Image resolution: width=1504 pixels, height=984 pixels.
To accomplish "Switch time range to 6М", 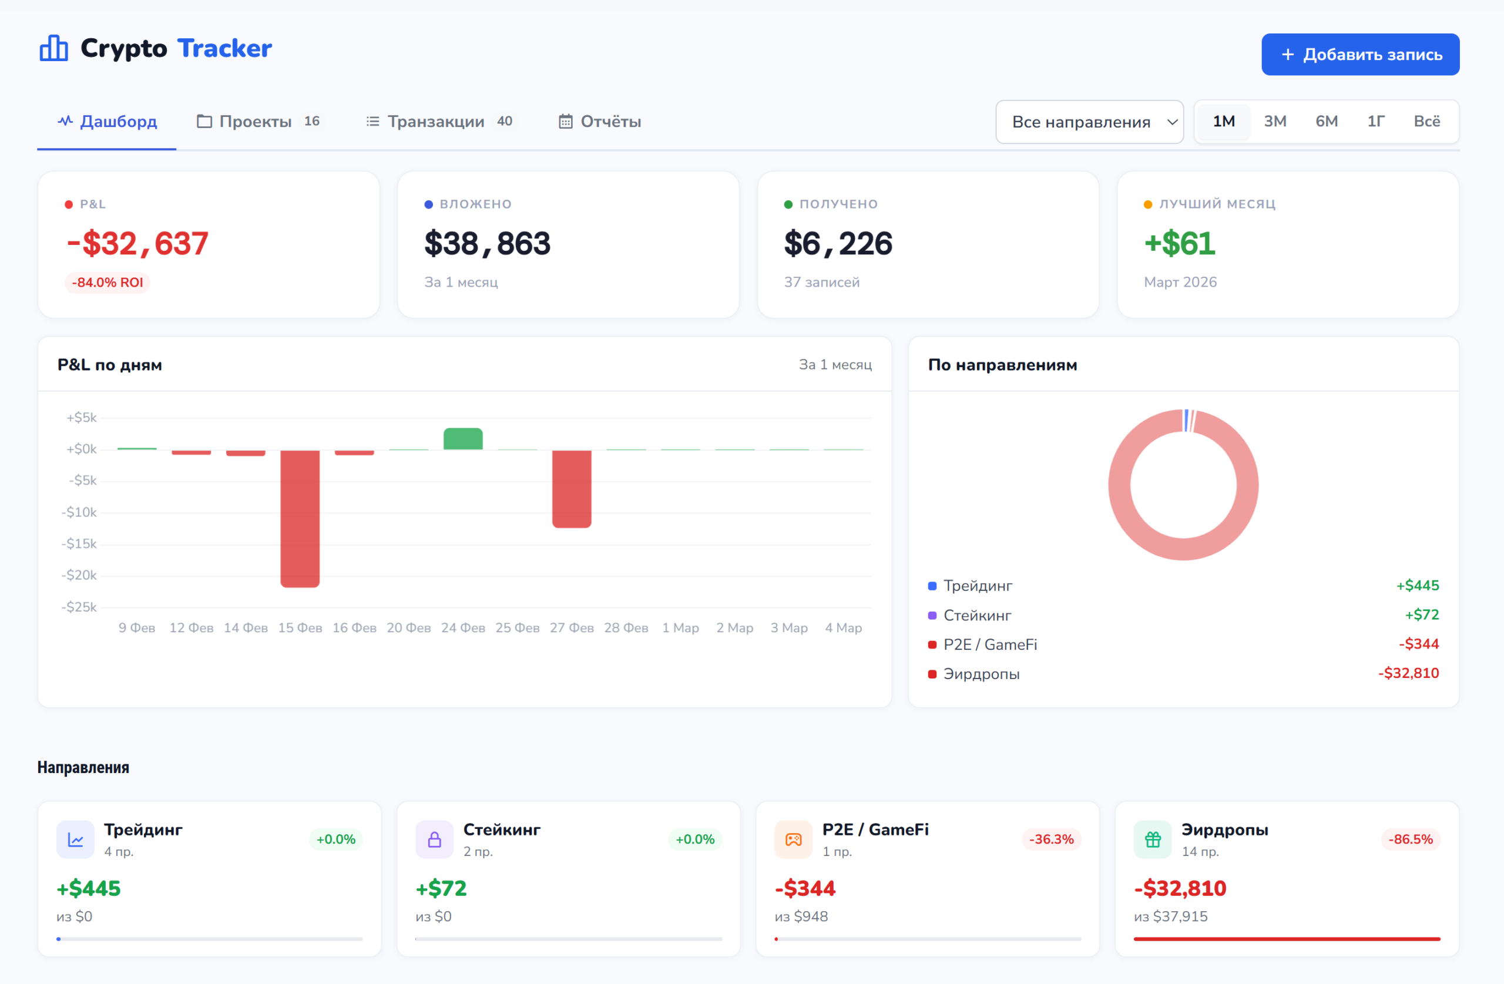I will (1326, 122).
